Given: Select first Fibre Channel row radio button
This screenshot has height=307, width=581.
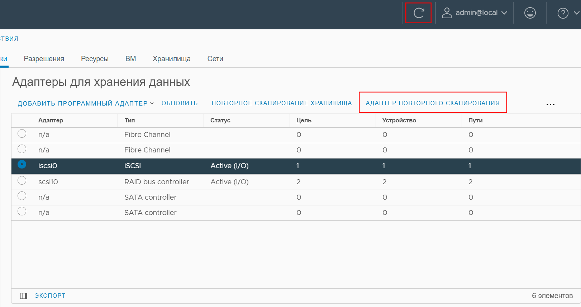Looking at the screenshot, I should coord(22,133).
